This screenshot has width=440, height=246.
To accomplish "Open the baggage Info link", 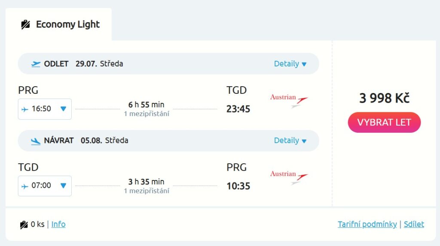I will coord(58,224).
